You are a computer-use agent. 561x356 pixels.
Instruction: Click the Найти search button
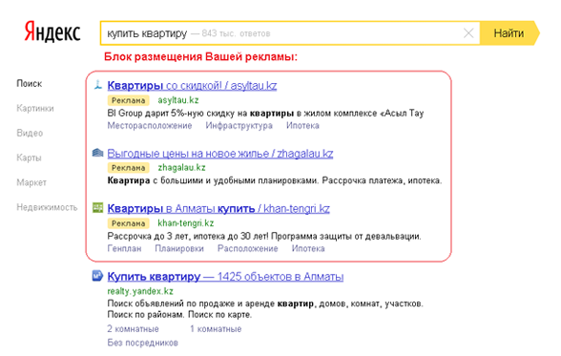[x=509, y=32]
